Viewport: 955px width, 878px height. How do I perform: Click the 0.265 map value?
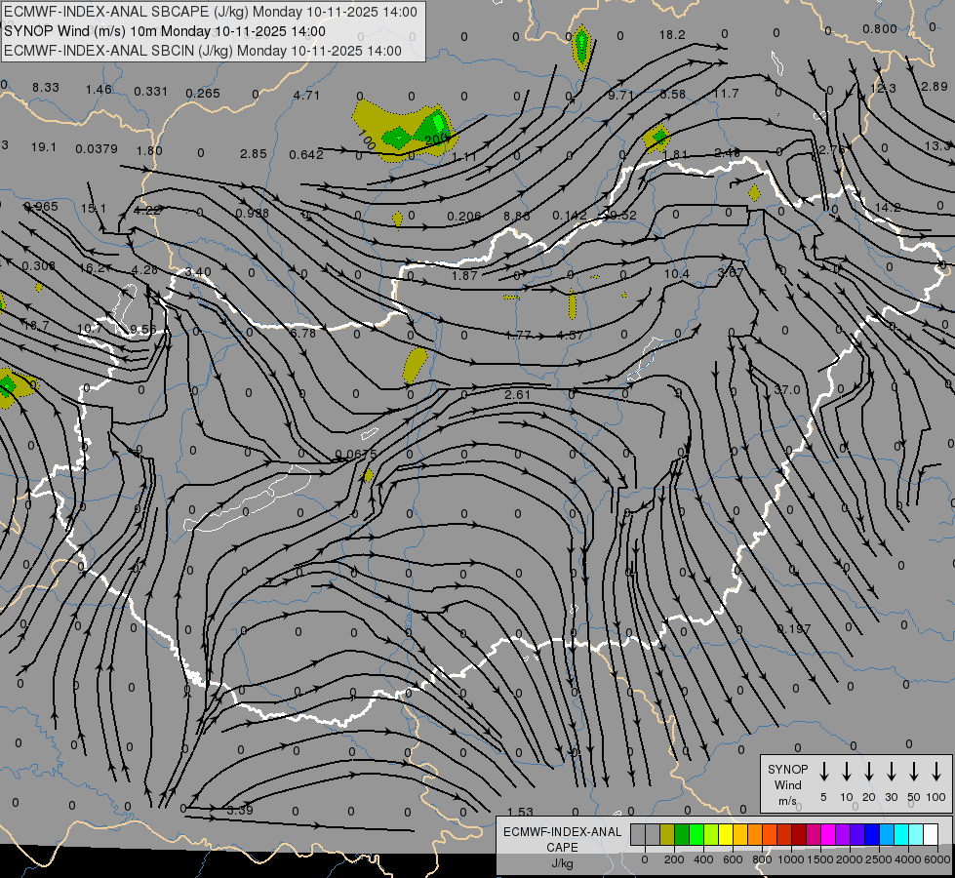coord(203,94)
